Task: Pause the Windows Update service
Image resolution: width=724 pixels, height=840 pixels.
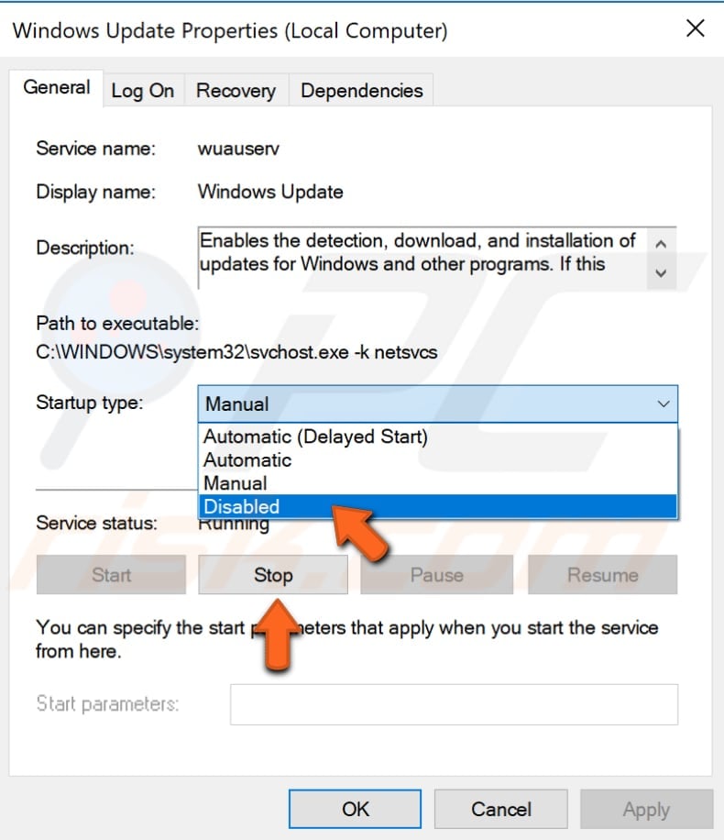Action: [x=436, y=575]
